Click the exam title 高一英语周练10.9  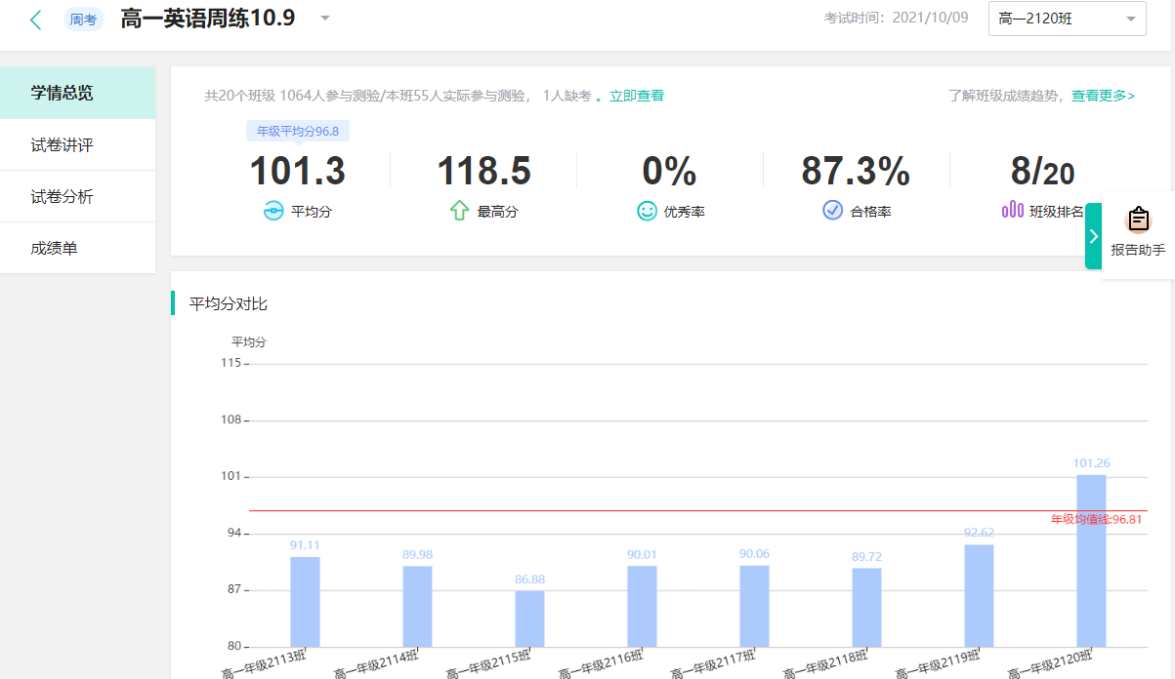(208, 19)
